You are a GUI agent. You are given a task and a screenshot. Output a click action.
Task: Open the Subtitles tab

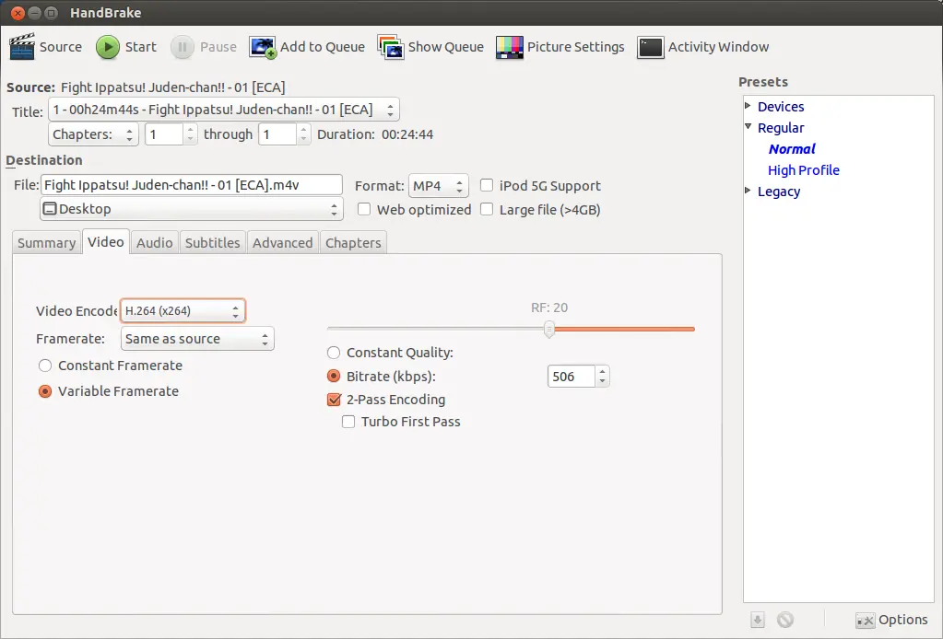[212, 243]
